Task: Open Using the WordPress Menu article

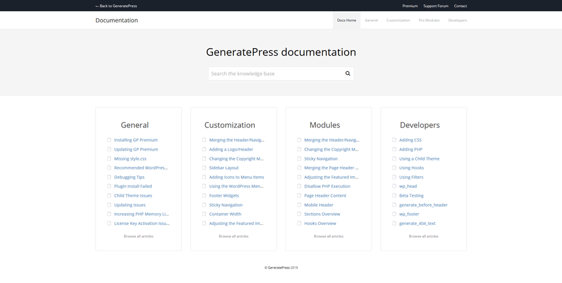Action: (x=236, y=186)
